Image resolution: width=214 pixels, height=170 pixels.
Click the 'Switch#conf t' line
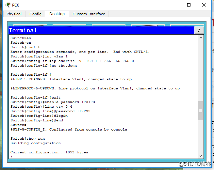pyautogui.click(x=25, y=47)
